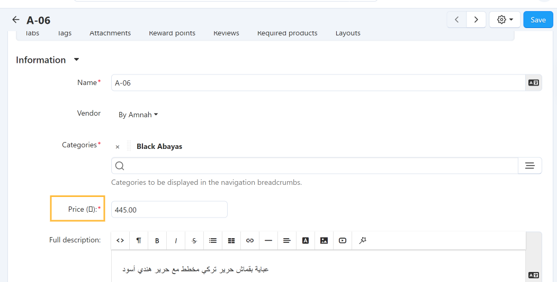Edit the Price field showing 445.00
This screenshot has width=557, height=282.
click(x=169, y=210)
